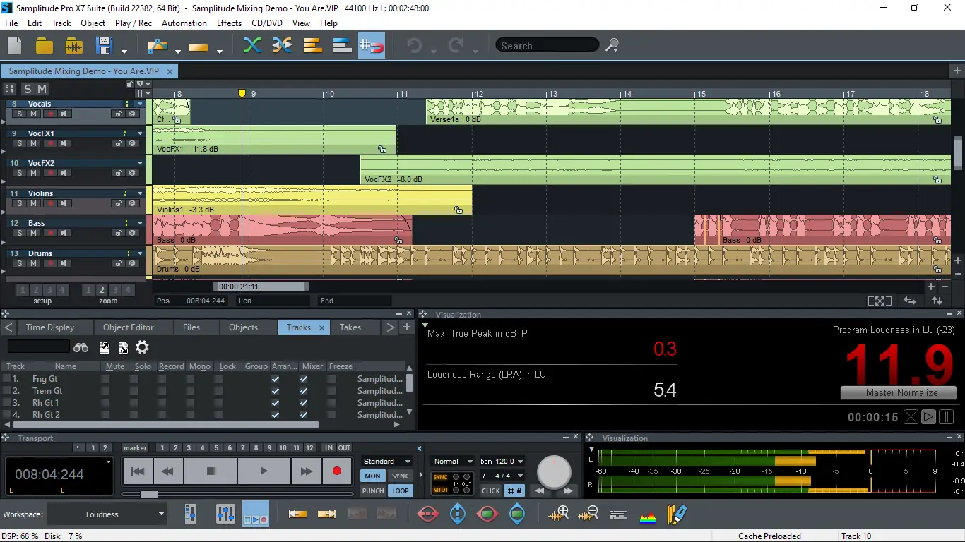
Task: Mute the Vocals track
Action: (33, 114)
